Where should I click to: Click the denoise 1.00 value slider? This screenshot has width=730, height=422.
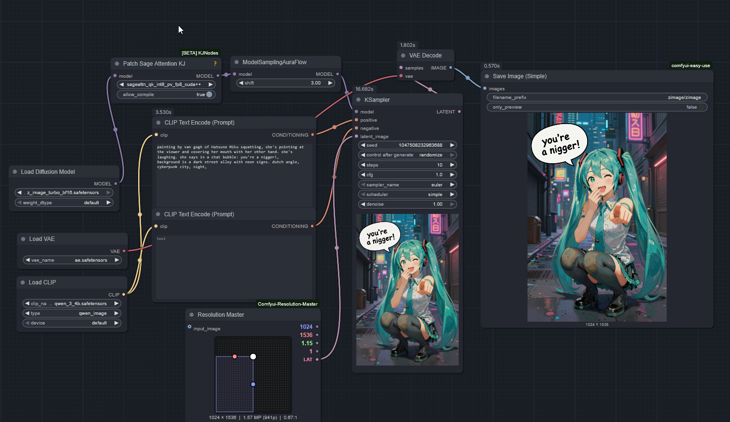[x=407, y=204]
